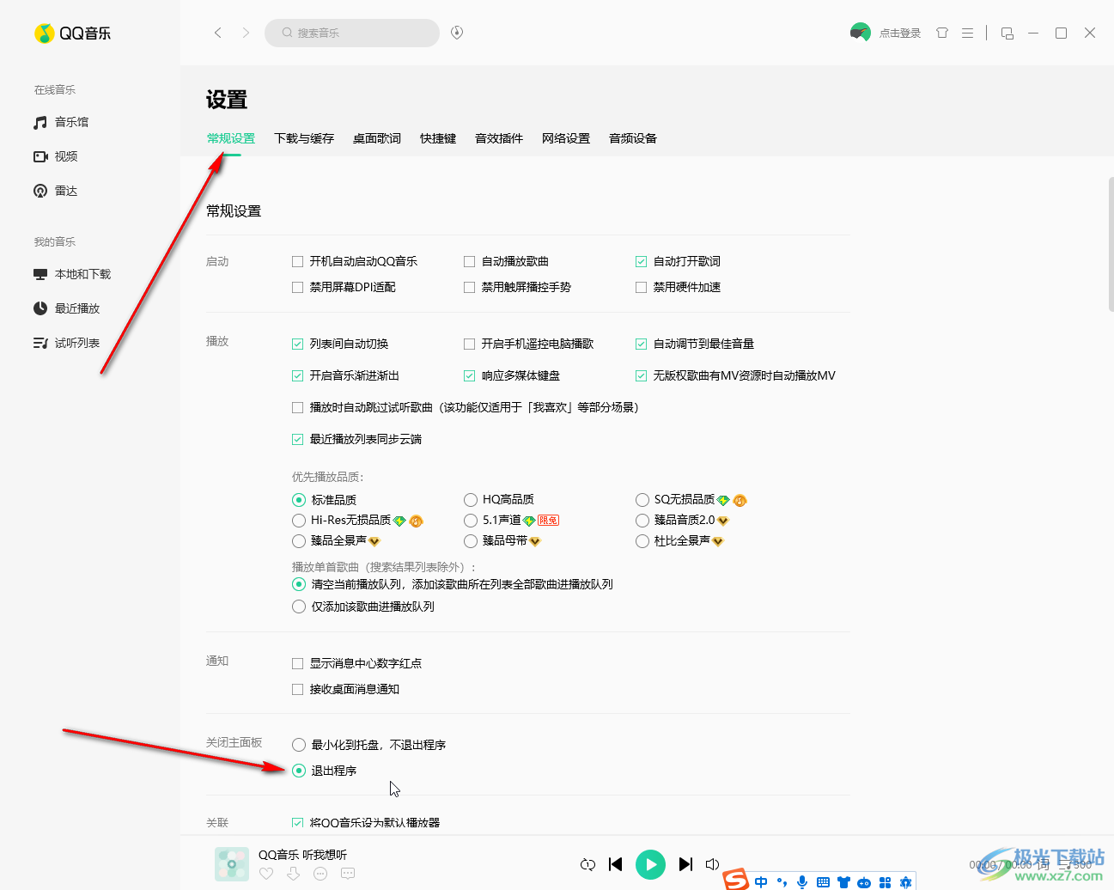This screenshot has width=1114, height=890.
Task: Click the green play button
Action: tap(650, 864)
